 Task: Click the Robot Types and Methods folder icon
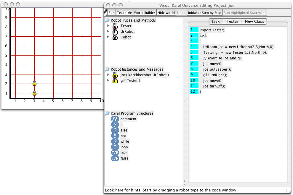pyautogui.click(x=107, y=20)
